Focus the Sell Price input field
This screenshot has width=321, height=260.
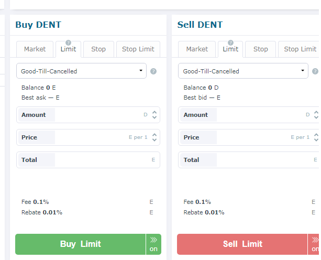coord(250,137)
